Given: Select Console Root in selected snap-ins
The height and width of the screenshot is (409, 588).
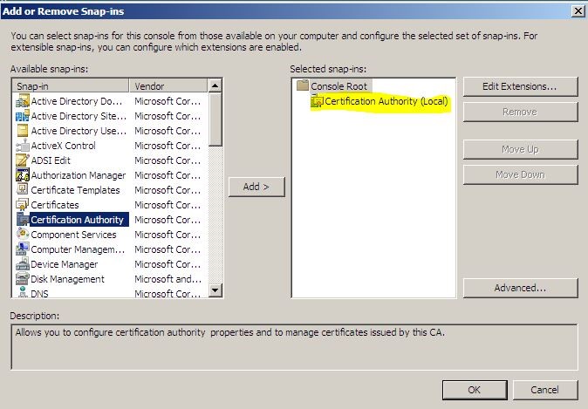Looking at the screenshot, I should [338, 86].
